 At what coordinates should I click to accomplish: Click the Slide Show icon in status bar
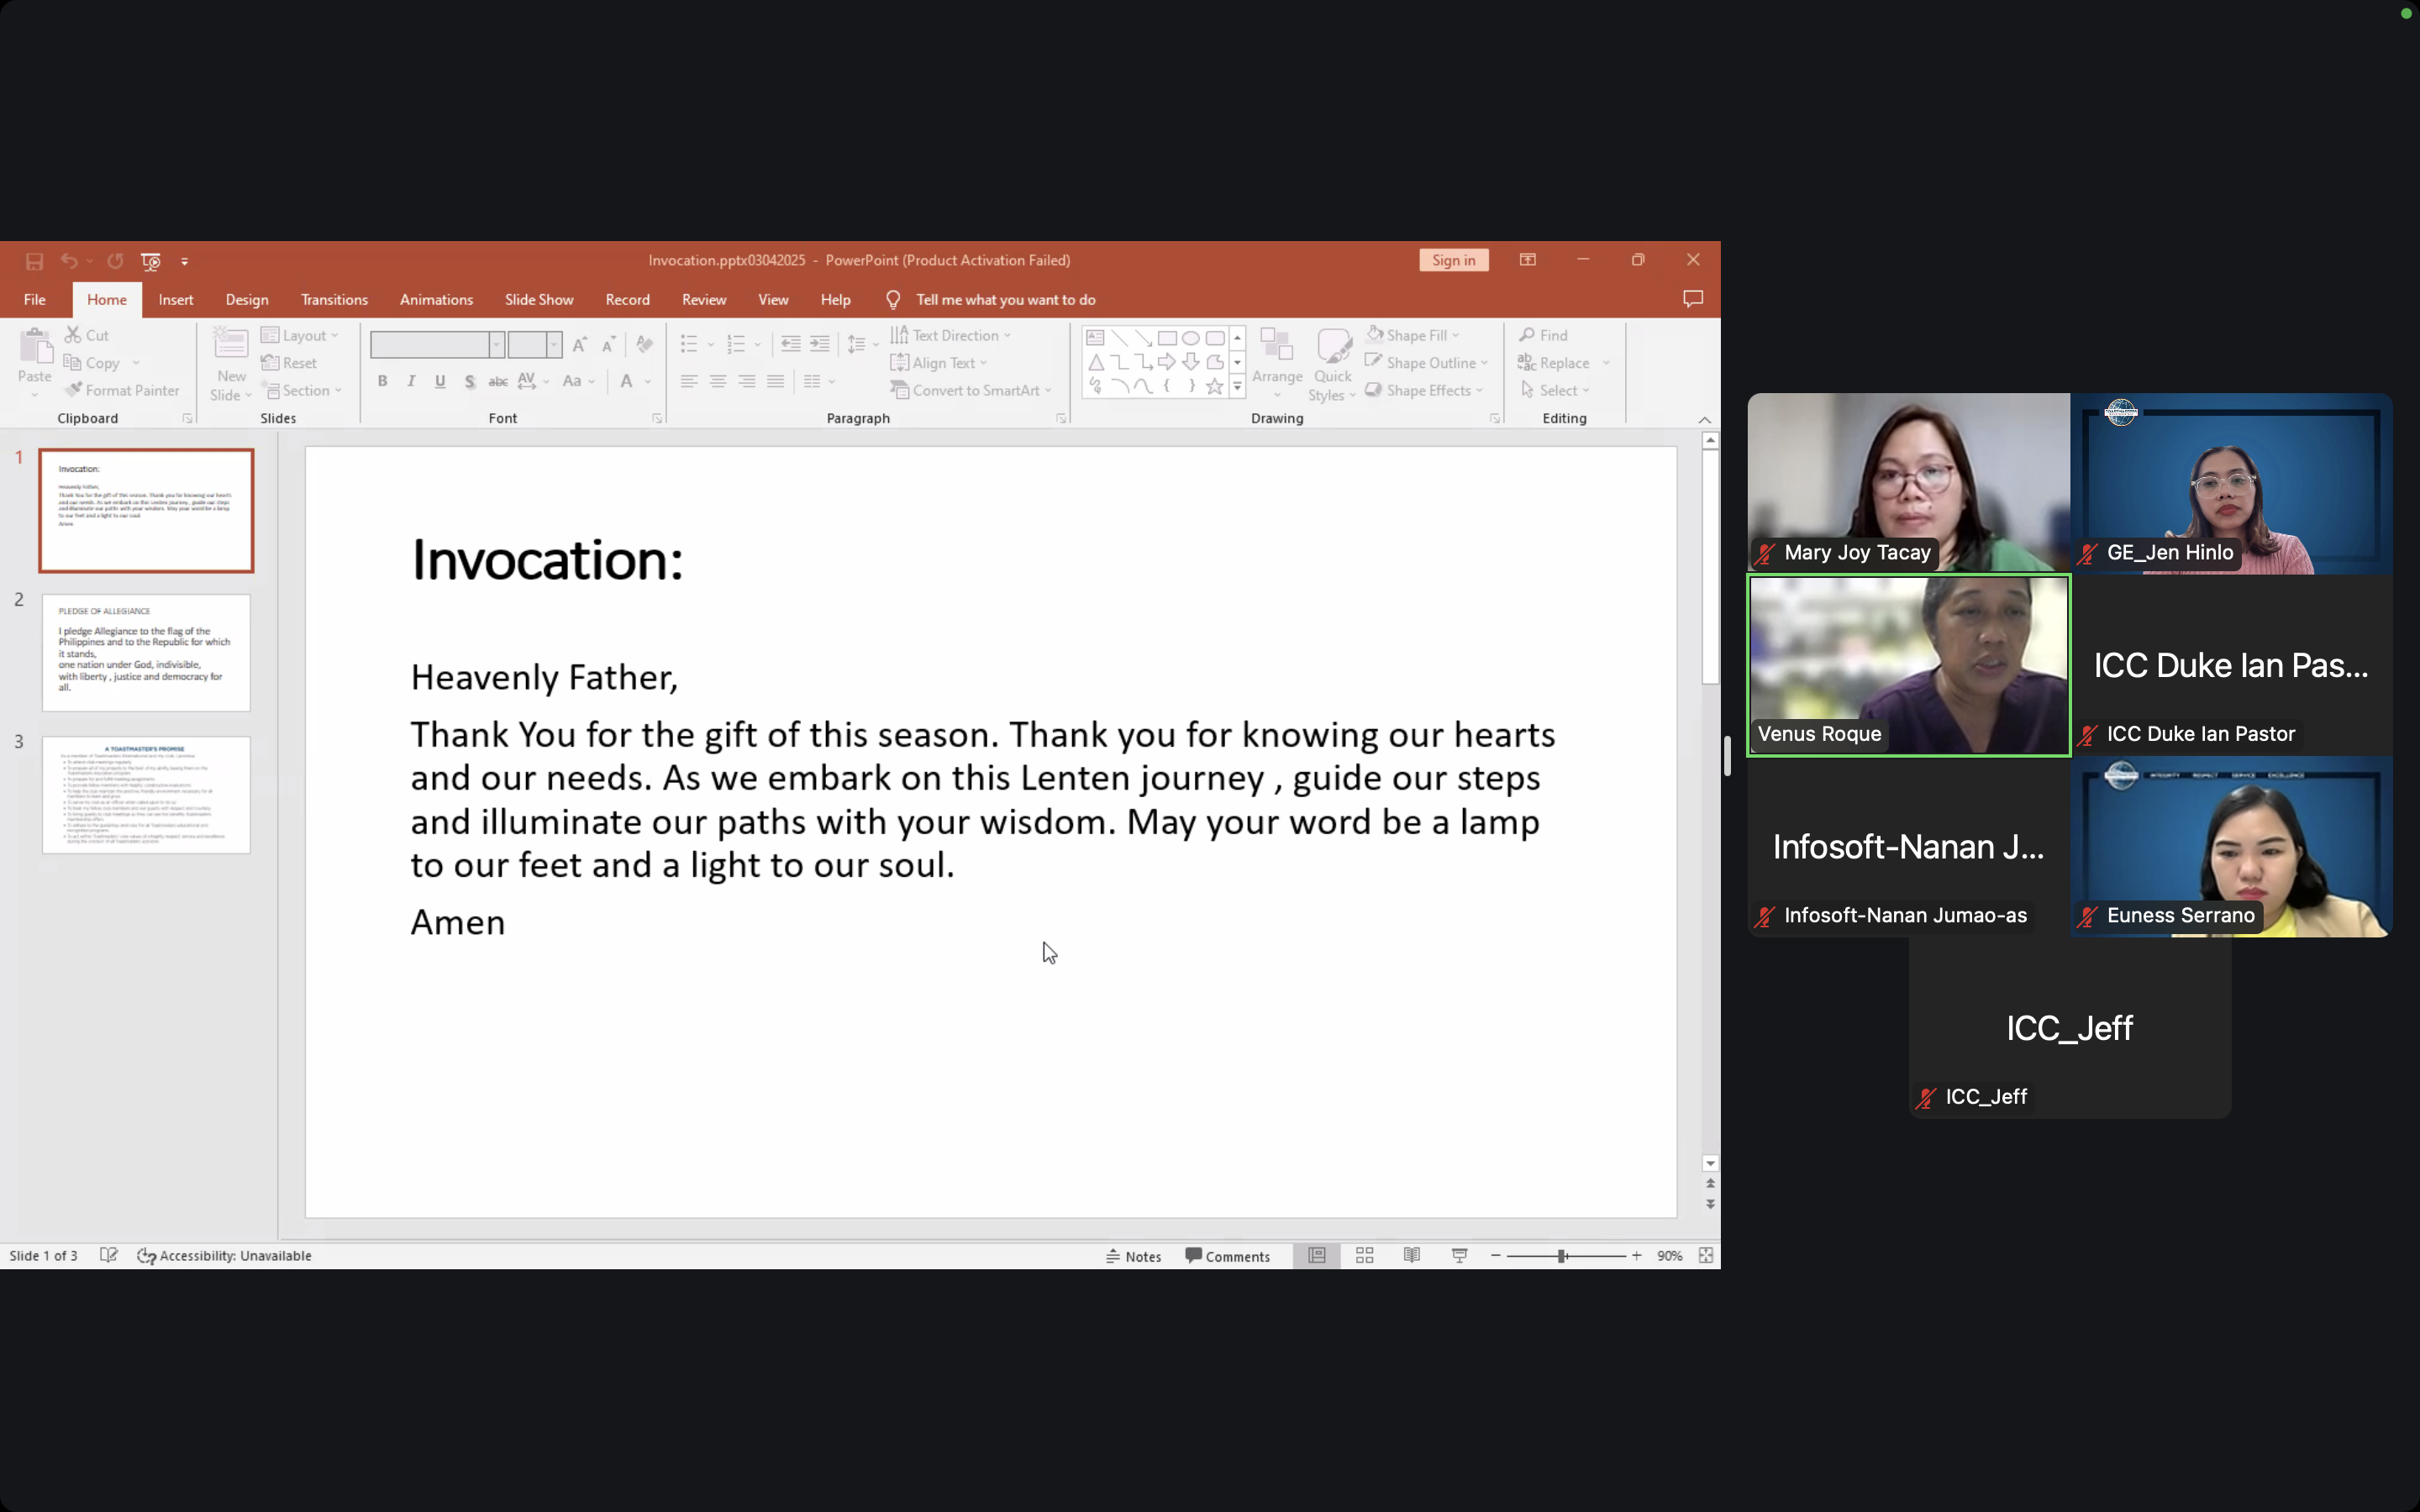[x=1459, y=1255]
